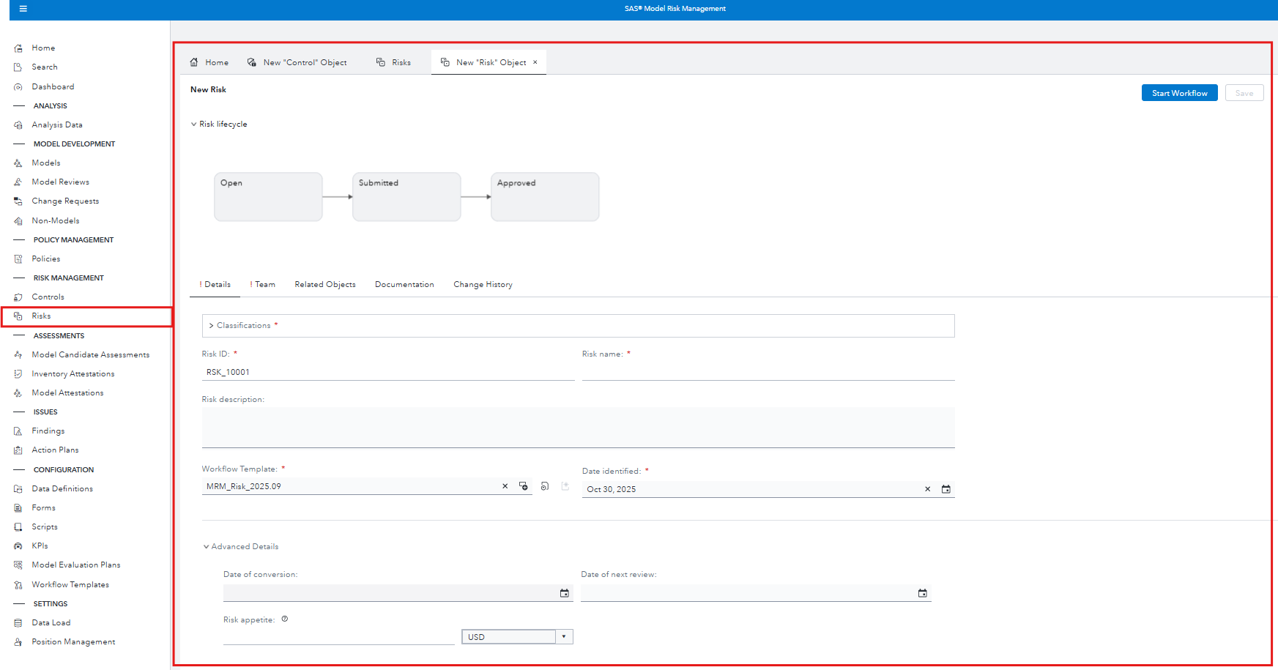The image size is (1278, 670).
Task: Go to Analysis Data in the sidebar
Action: point(57,124)
